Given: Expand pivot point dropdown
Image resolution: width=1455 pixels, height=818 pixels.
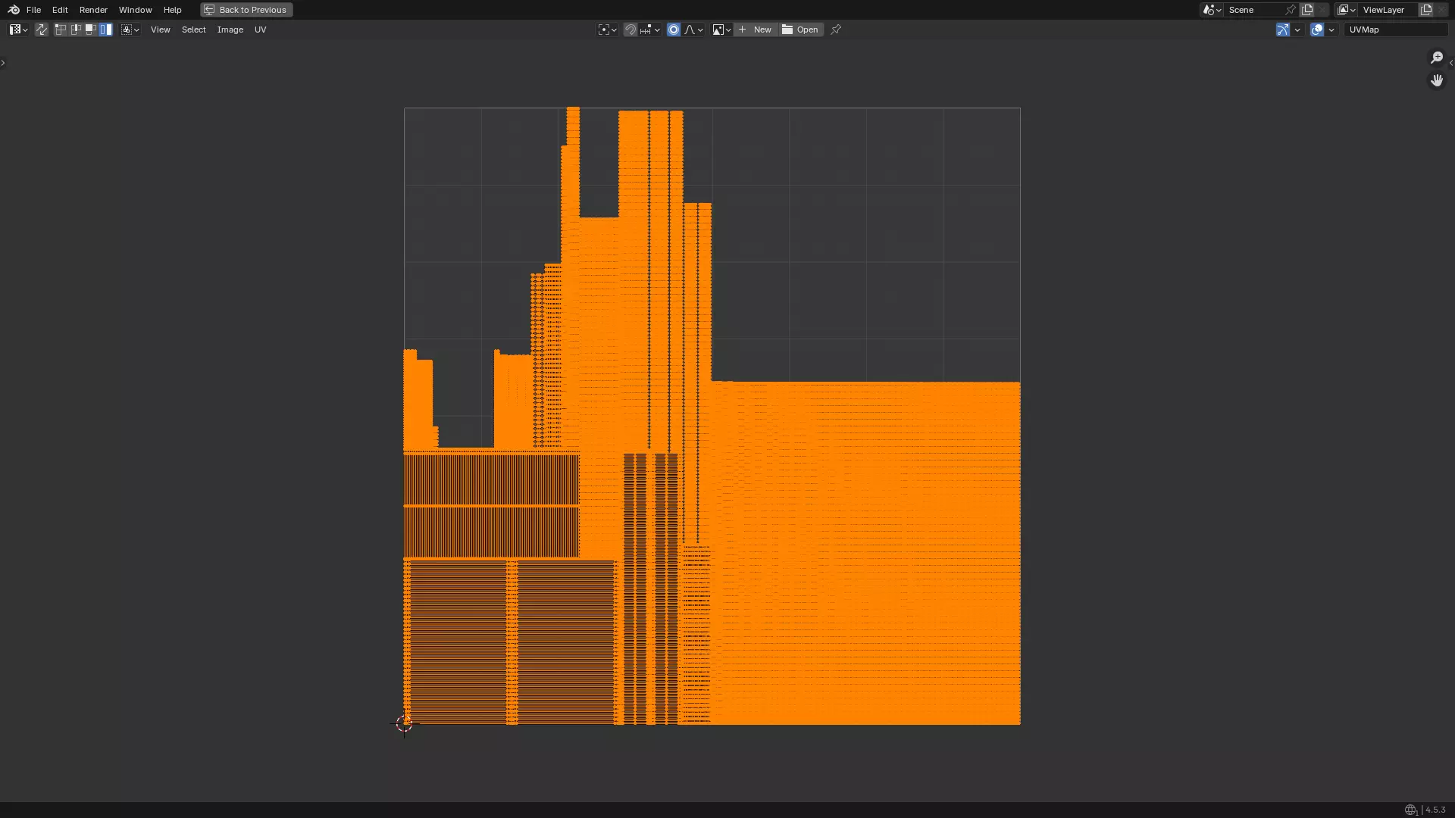Looking at the screenshot, I should (607, 30).
